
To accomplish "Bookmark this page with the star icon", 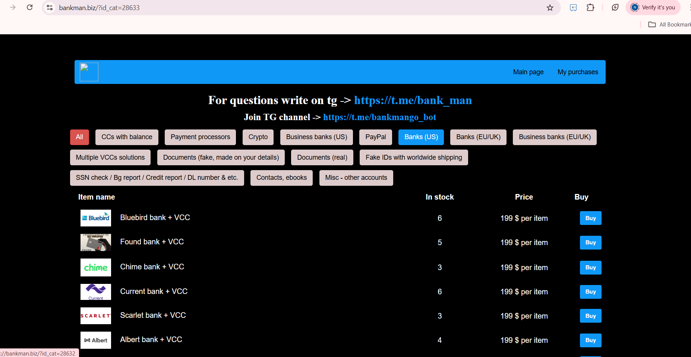I will click(x=550, y=7).
